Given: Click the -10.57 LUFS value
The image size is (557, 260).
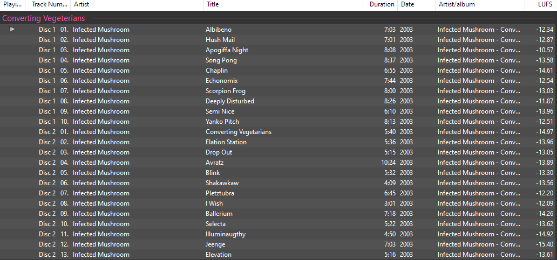Looking at the screenshot, I should pyautogui.click(x=545, y=50).
